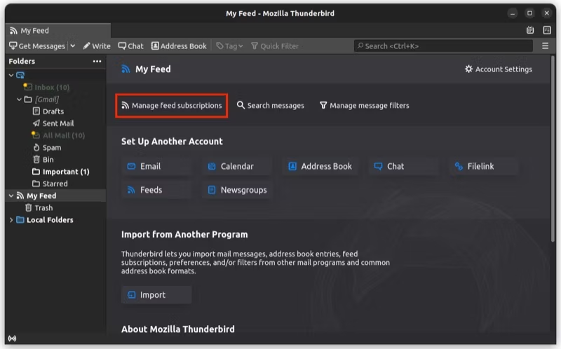Select the mail account icon

click(x=20, y=76)
